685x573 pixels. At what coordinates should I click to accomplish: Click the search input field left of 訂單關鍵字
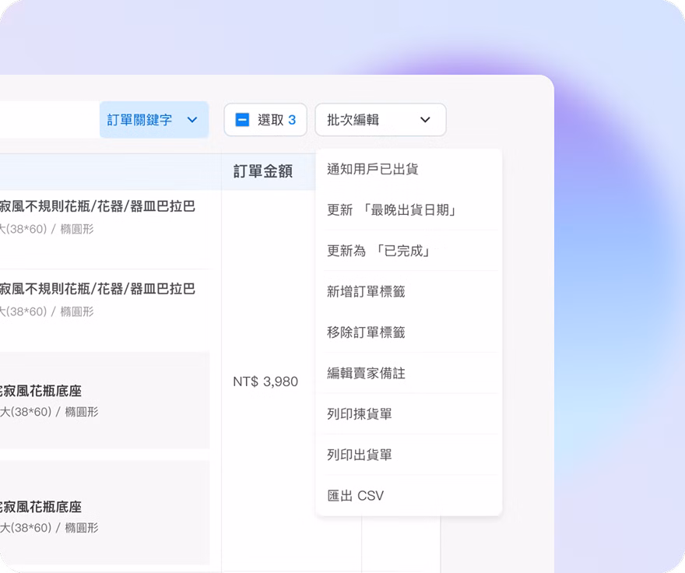[49, 120]
